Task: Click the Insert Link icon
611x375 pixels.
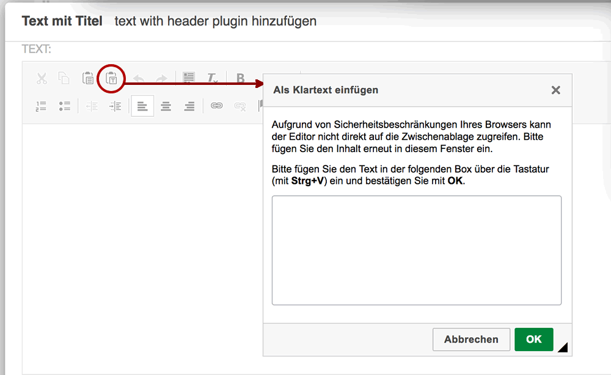Action: click(x=217, y=106)
